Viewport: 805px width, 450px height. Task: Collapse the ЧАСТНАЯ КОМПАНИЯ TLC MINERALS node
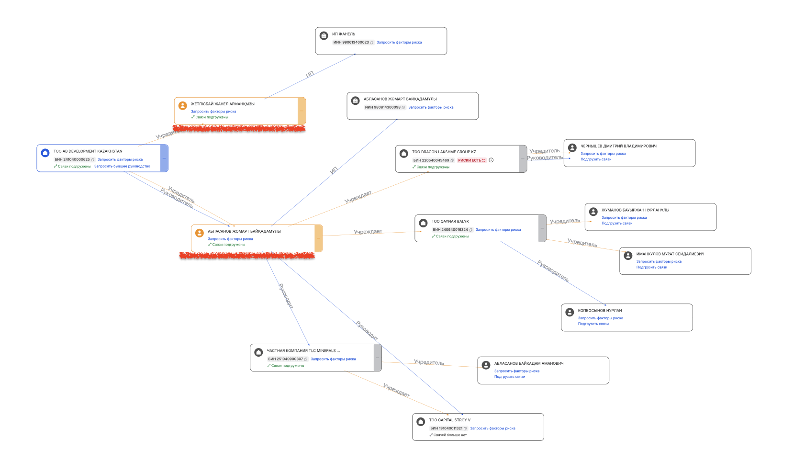pos(378,358)
